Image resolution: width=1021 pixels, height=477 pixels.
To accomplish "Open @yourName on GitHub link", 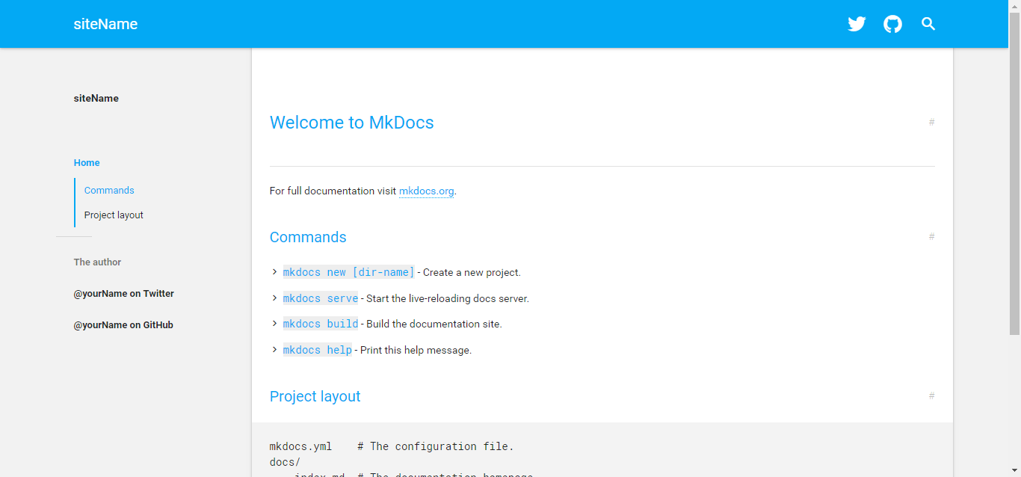I will pos(123,325).
